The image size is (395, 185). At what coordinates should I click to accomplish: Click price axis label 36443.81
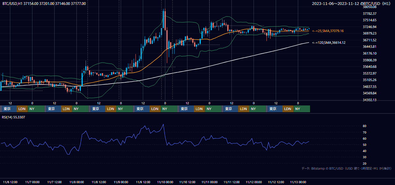(369, 47)
